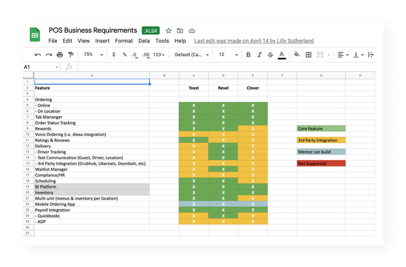Toggle strikethrough formatting
406x267 pixels.
270,55
